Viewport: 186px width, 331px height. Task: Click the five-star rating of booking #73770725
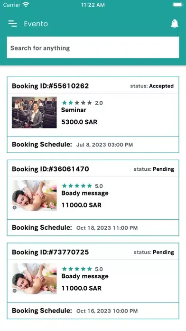83,269
